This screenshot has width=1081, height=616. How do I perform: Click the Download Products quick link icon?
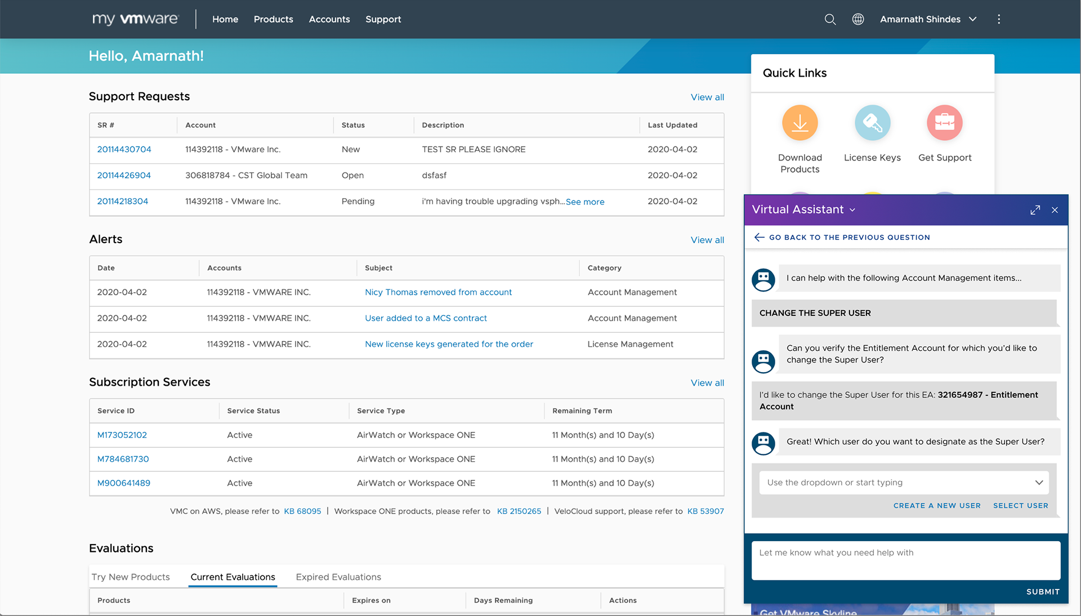point(799,123)
